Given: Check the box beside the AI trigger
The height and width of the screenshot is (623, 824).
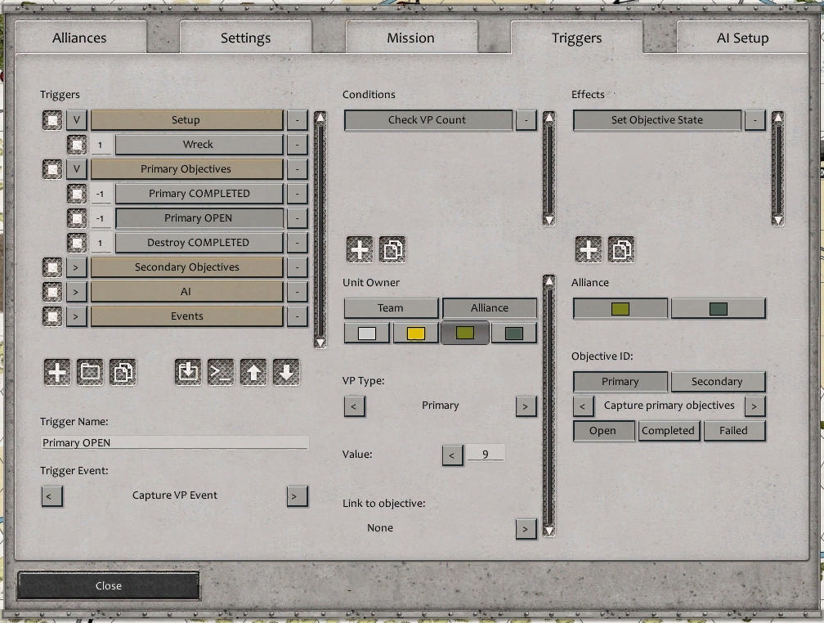Looking at the screenshot, I should pyautogui.click(x=51, y=291).
